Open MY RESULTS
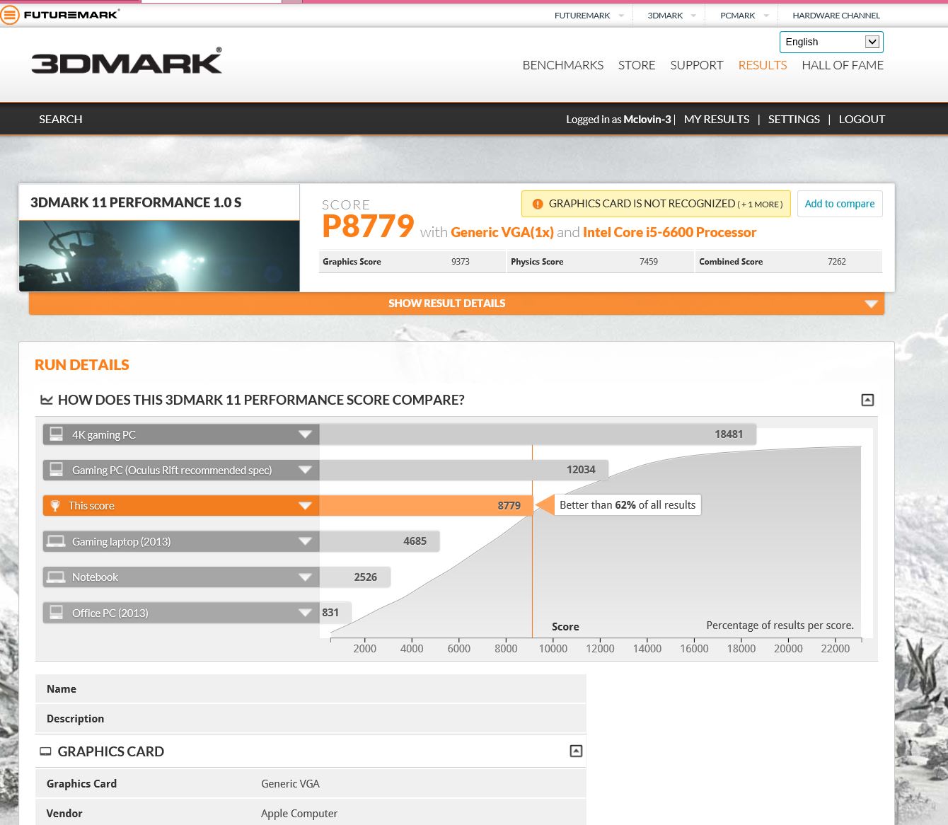The height and width of the screenshot is (825, 948). click(x=717, y=119)
